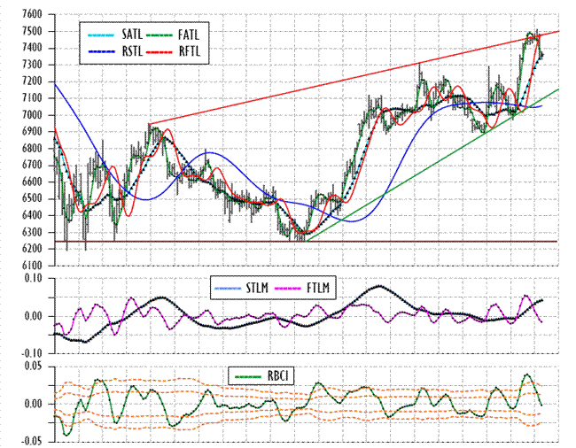The image size is (576, 448).
Task: Select the magenta FTLM legend line sample
Action: (288, 289)
